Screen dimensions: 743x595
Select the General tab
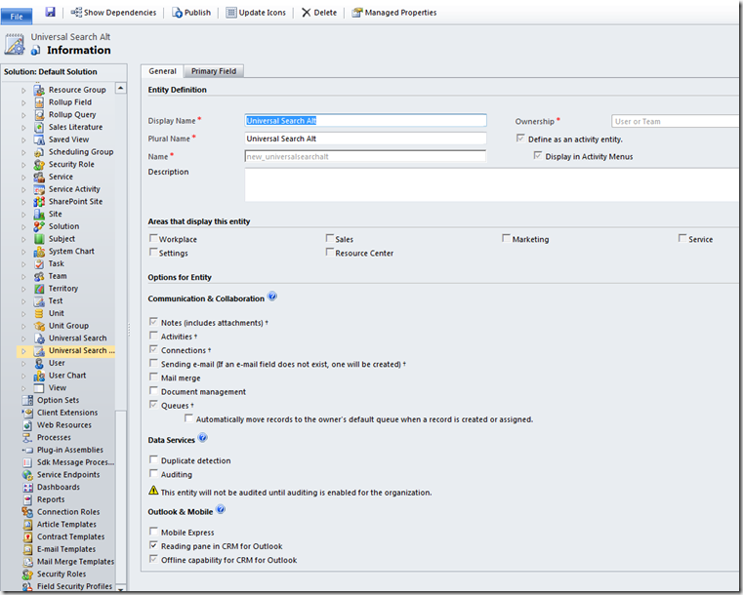point(162,71)
